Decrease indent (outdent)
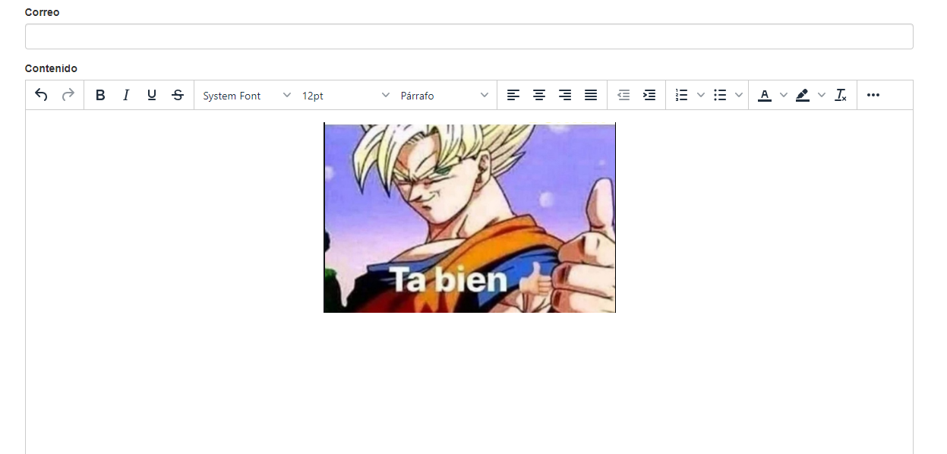 [623, 95]
